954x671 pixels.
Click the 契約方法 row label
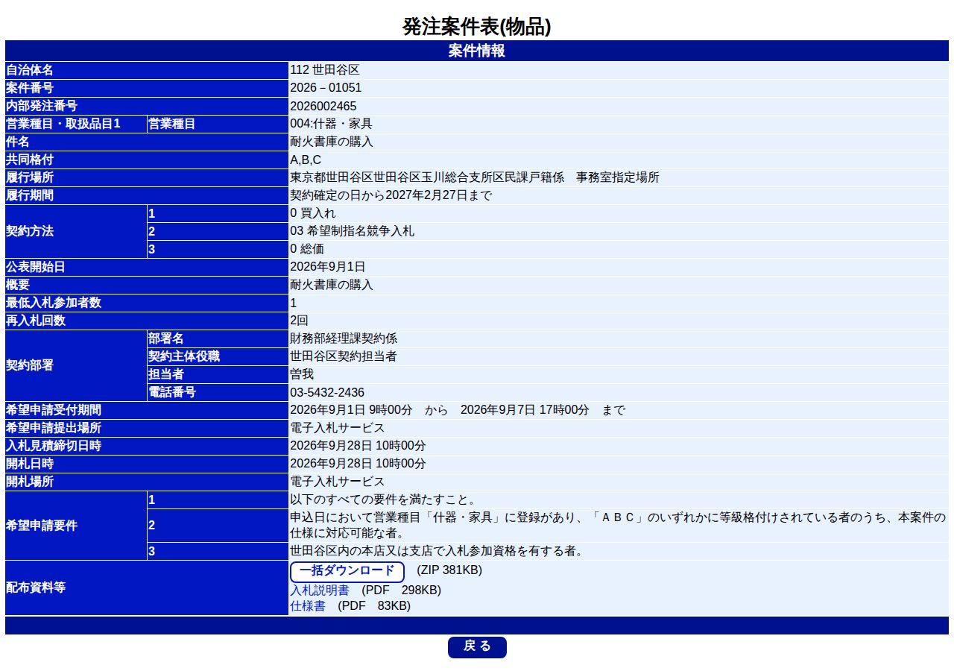(30, 231)
